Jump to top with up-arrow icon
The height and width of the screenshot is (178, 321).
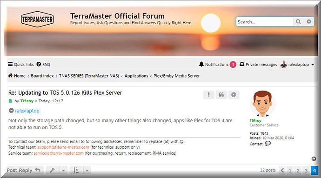(x=314, y=159)
